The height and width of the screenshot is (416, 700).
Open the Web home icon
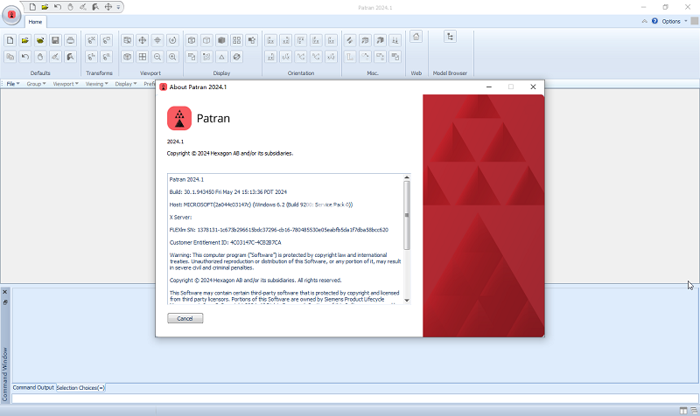click(416, 37)
